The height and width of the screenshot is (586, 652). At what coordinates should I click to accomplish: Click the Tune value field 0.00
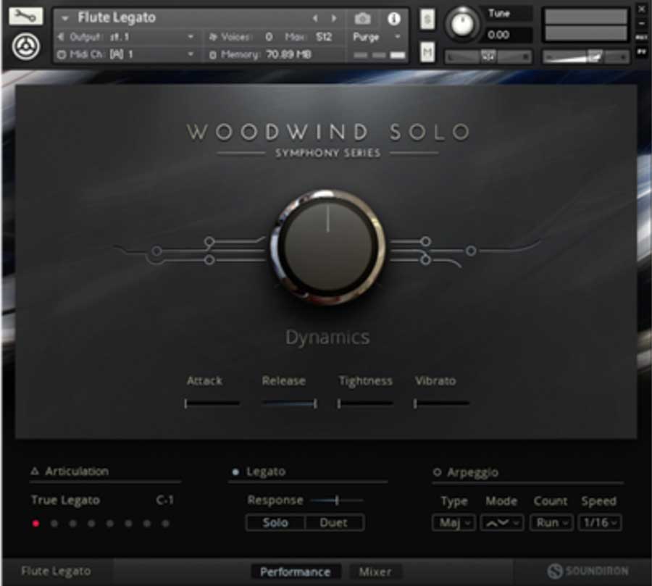509,35
